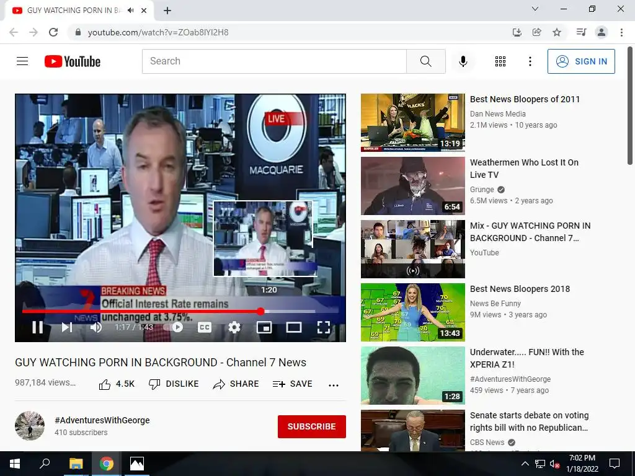The width and height of the screenshot is (635, 476).
Task: Close the YouTube tab
Action: (144, 11)
